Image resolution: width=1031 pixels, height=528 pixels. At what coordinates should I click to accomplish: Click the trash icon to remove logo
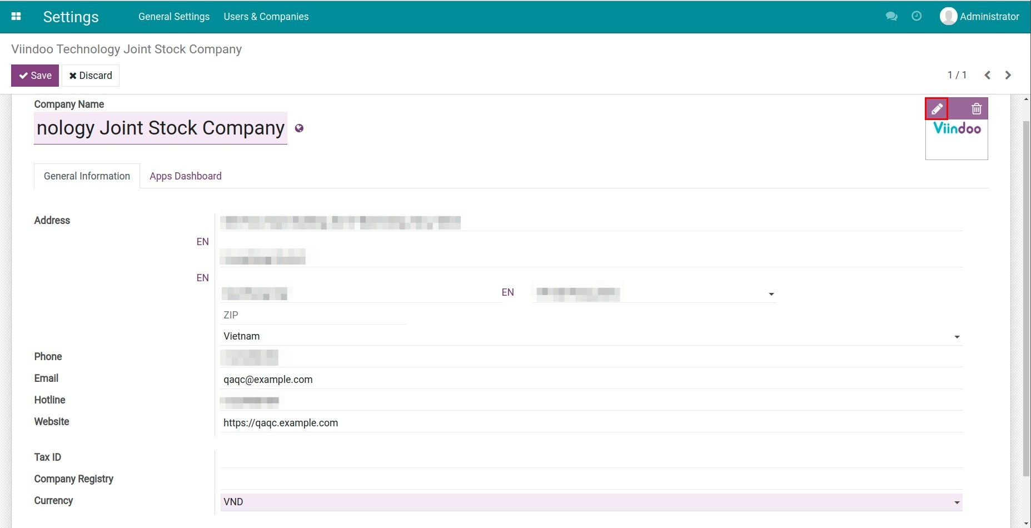pos(976,109)
